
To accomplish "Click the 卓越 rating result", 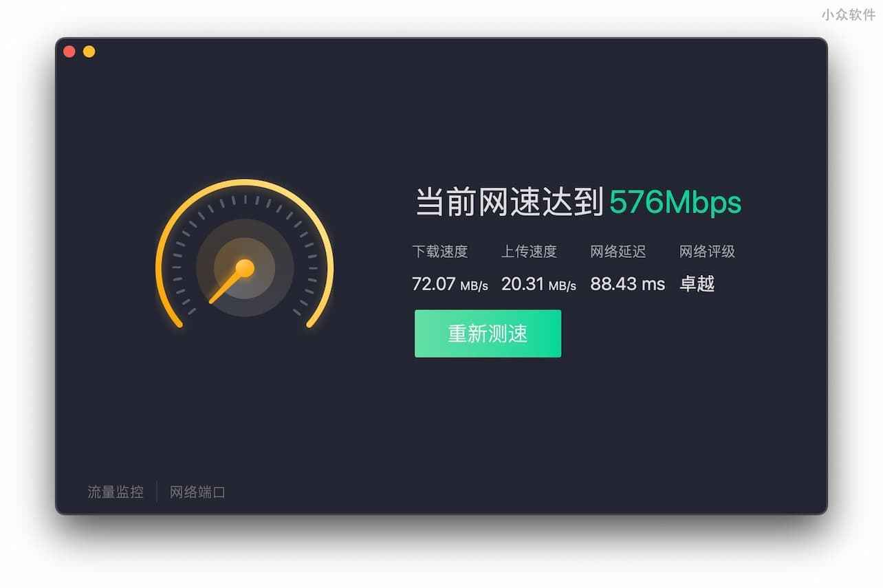I will pyautogui.click(x=697, y=283).
